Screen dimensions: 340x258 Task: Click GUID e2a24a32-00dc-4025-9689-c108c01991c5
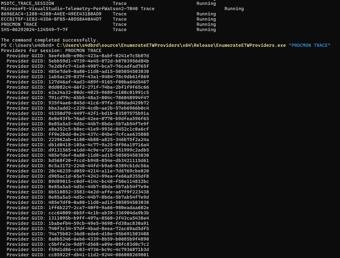99,93
